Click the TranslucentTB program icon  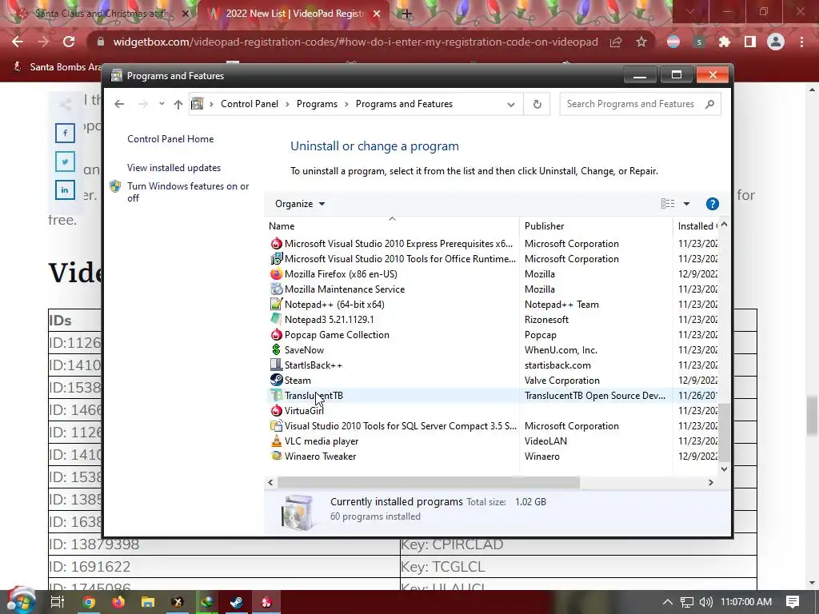tap(276, 395)
